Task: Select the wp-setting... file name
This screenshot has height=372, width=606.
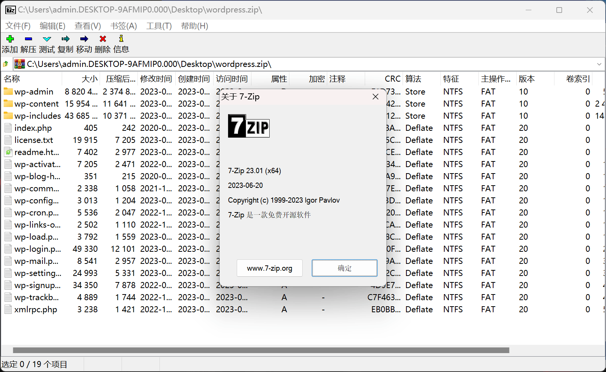Action: coord(38,273)
